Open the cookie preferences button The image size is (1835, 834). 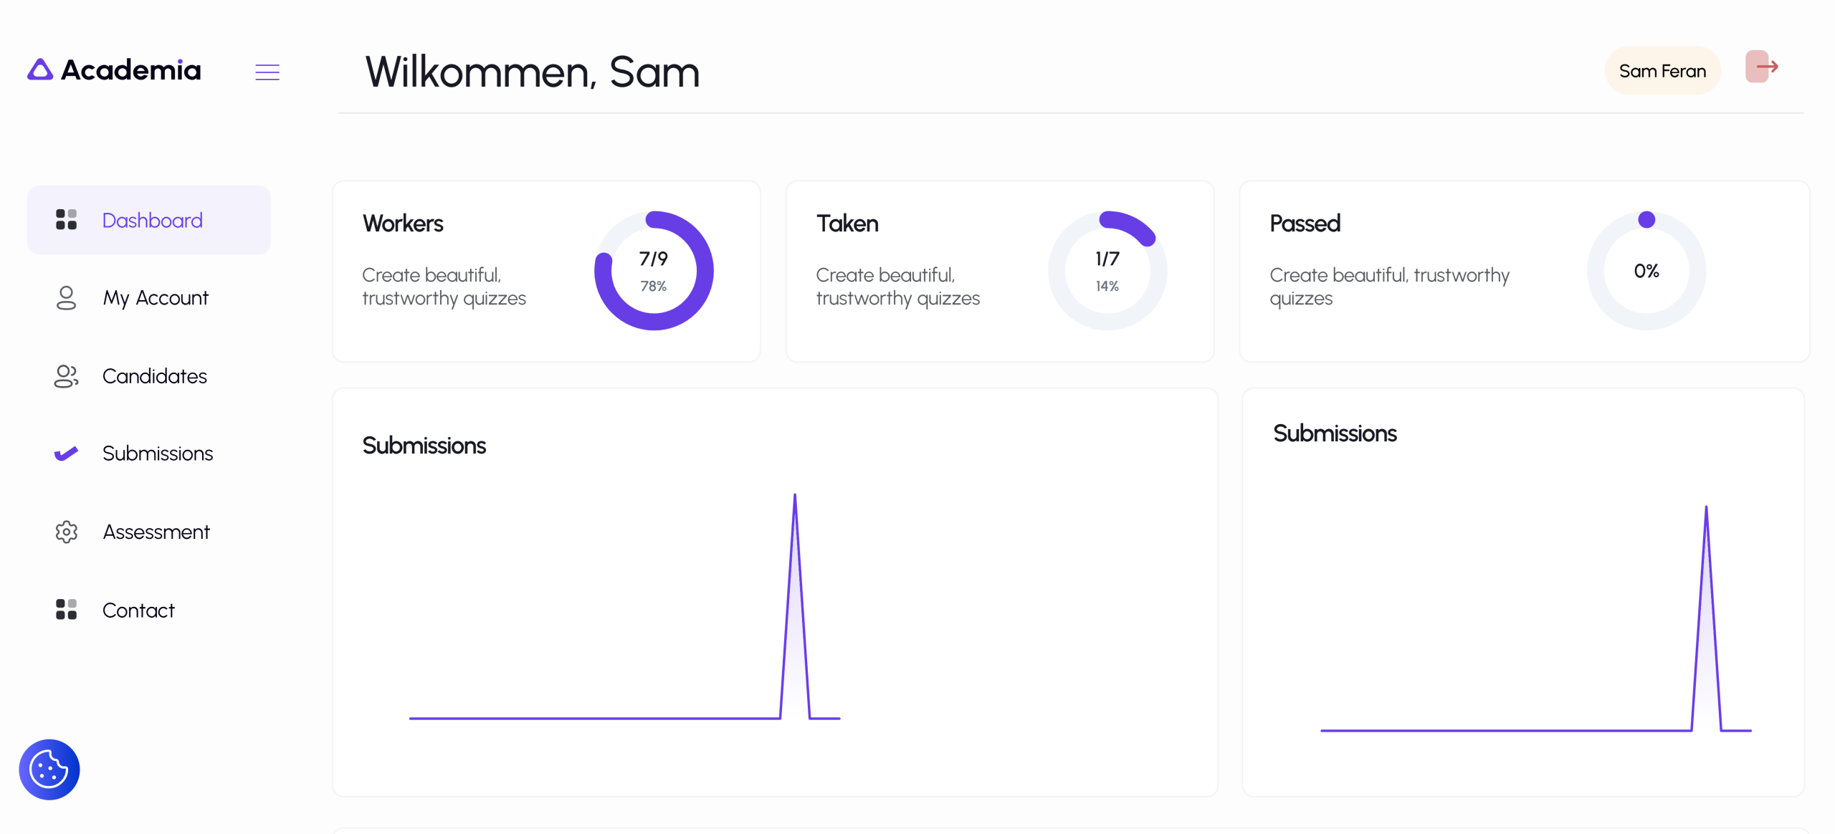tap(49, 770)
